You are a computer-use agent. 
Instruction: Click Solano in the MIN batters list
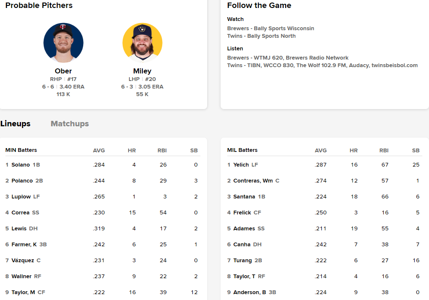coord(21,165)
